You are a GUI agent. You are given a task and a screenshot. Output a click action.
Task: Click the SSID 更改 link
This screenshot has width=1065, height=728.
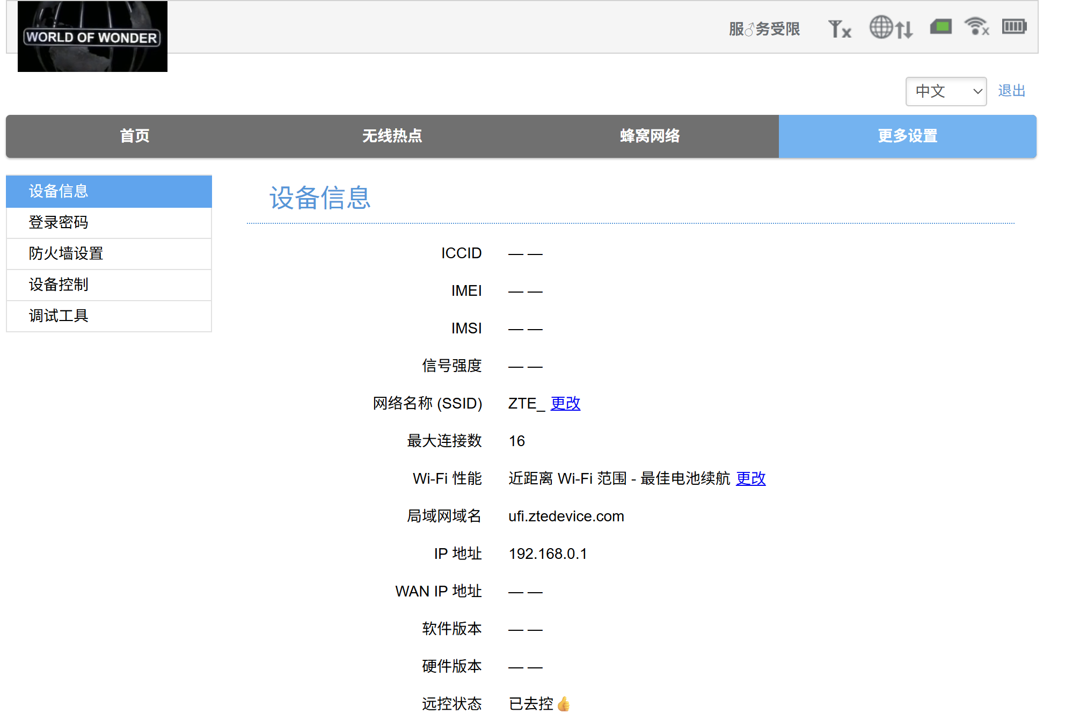coord(565,403)
